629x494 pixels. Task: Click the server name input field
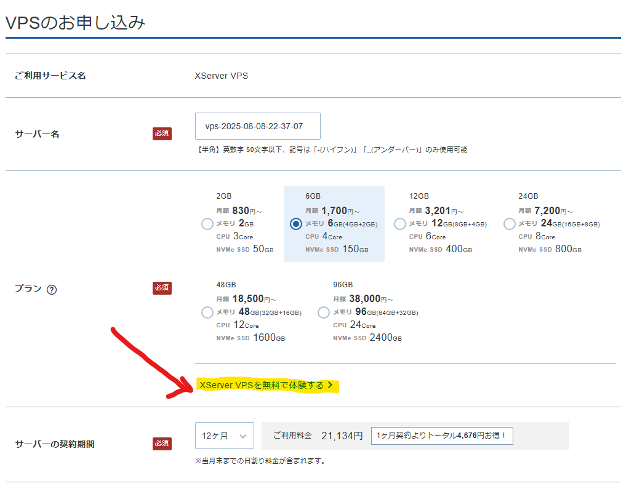[x=257, y=126]
